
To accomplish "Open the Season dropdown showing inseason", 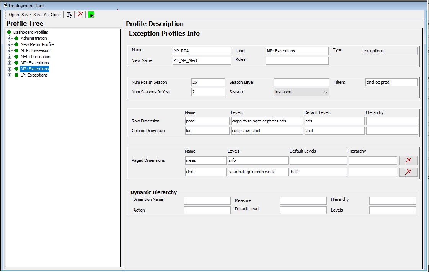I will click(x=302, y=92).
